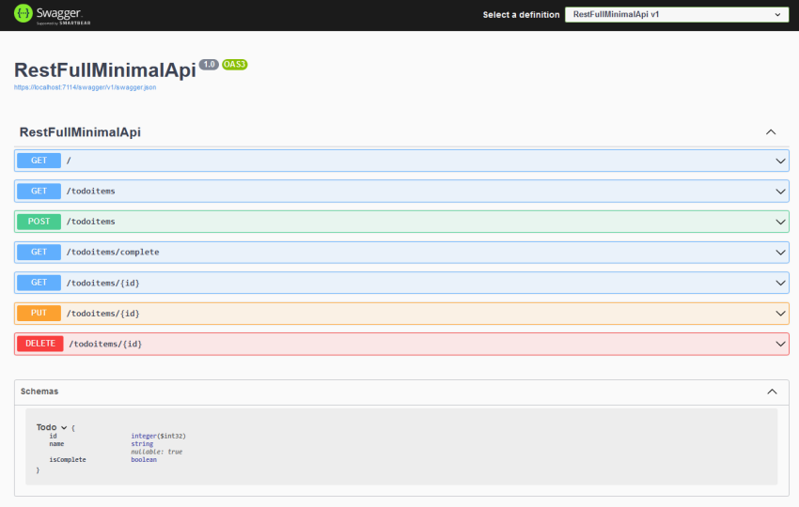Toggle the Todo schema model arrow
The height and width of the screenshot is (507, 799).
(x=64, y=427)
